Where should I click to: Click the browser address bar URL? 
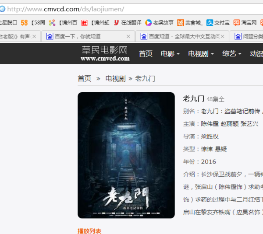tap(66, 9)
